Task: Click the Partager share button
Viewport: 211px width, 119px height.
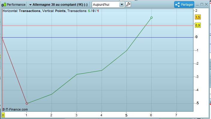Action: tap(184, 5)
